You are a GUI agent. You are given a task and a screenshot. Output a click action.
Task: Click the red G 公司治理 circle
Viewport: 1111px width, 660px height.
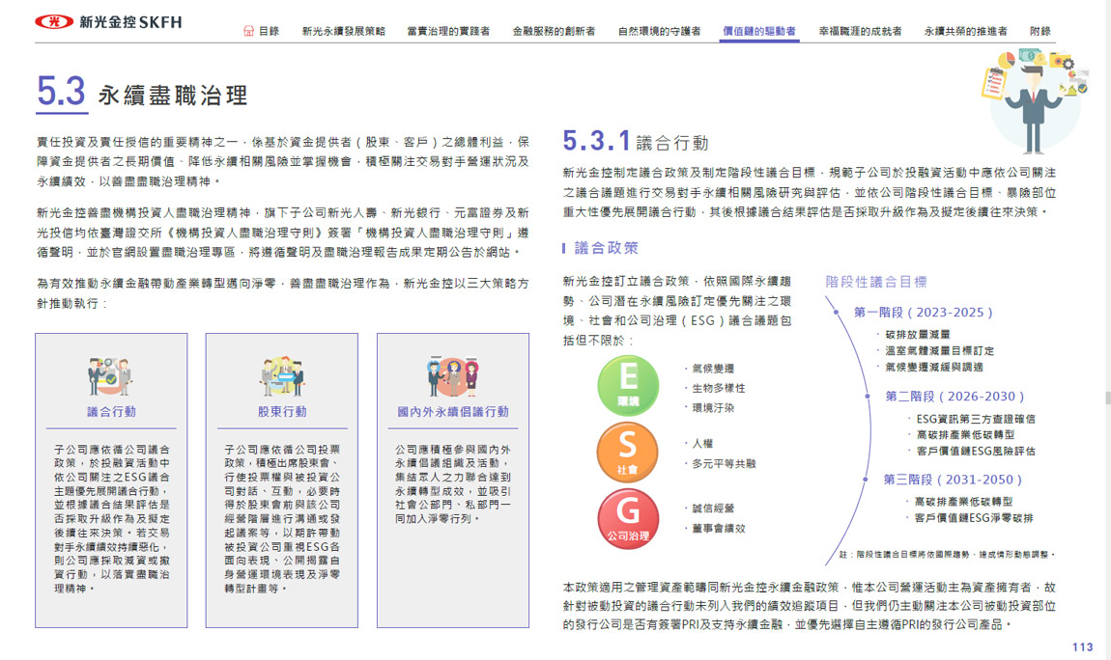[x=628, y=518]
